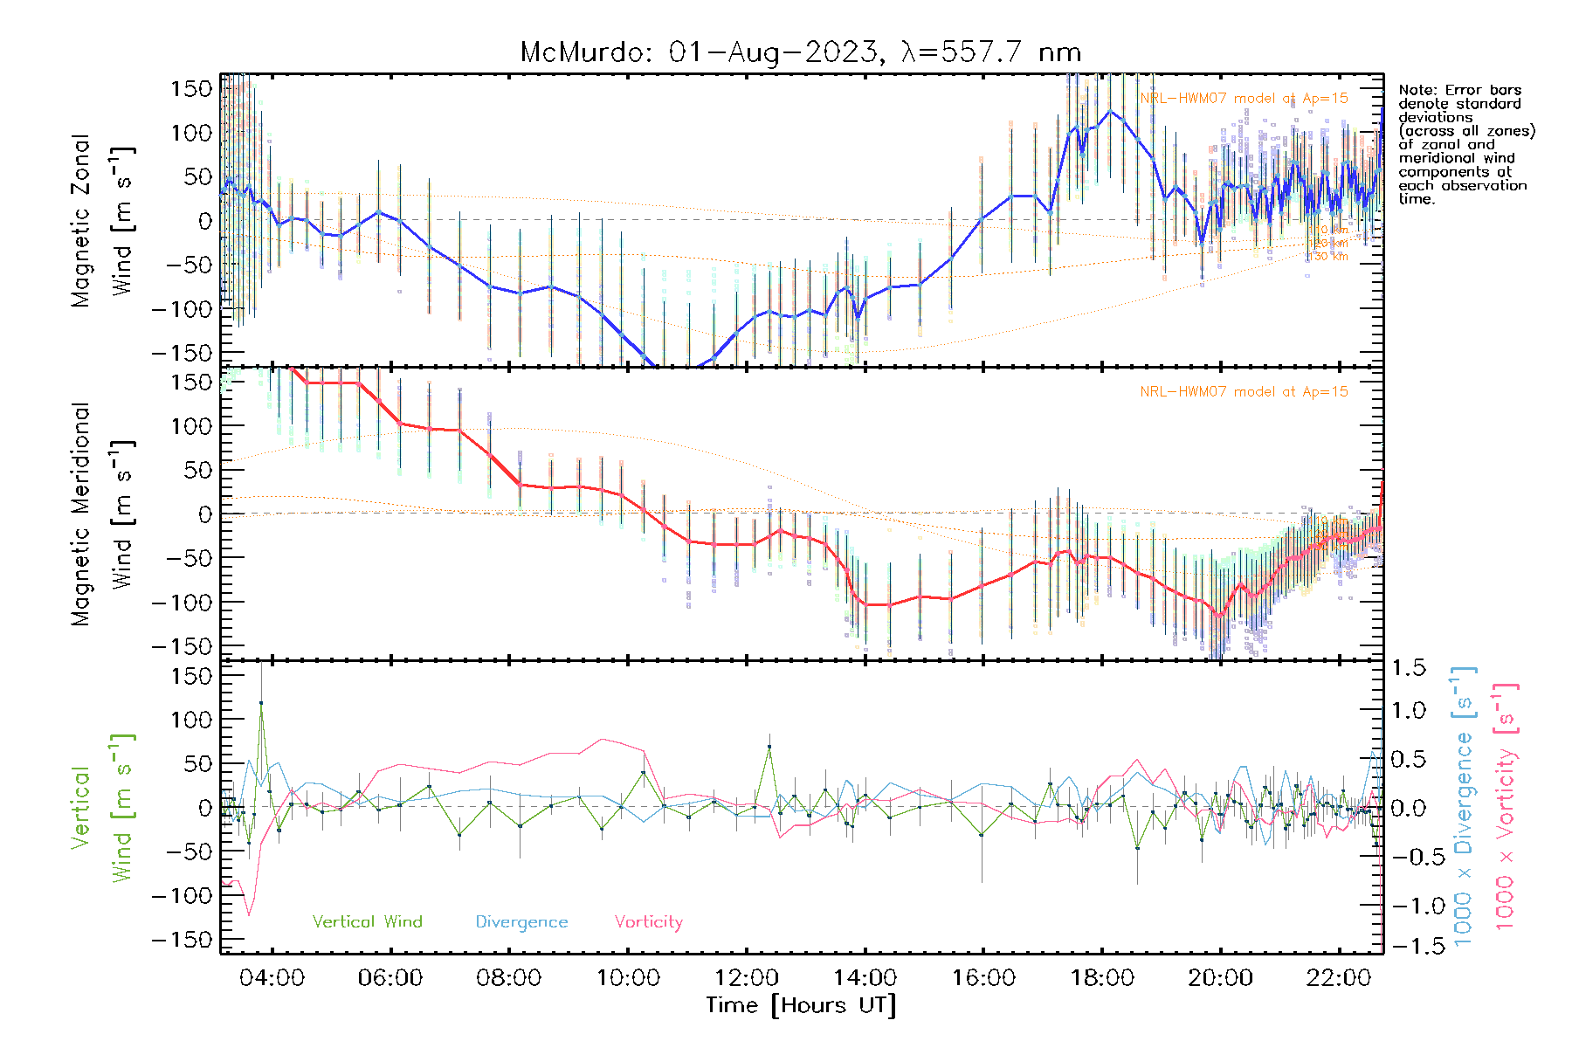The image size is (1572, 1048).
Task: Click the 04:00 time axis tick label
Action: point(272,977)
